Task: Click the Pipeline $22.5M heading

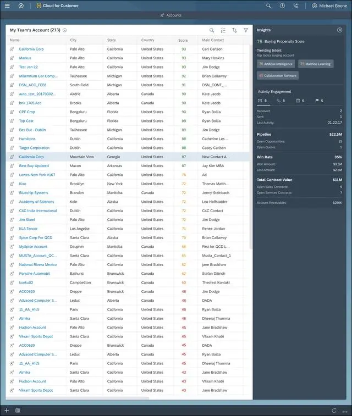Action: click(x=299, y=135)
